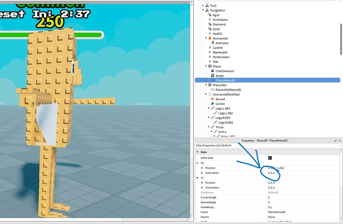Viewport: 343px width, 224px height.
Task: Click the TungSahur model icon
Action: tap(207, 10)
